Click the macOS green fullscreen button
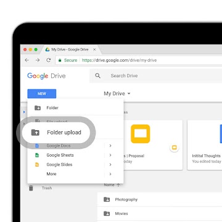222x222 pixels. click(36, 49)
